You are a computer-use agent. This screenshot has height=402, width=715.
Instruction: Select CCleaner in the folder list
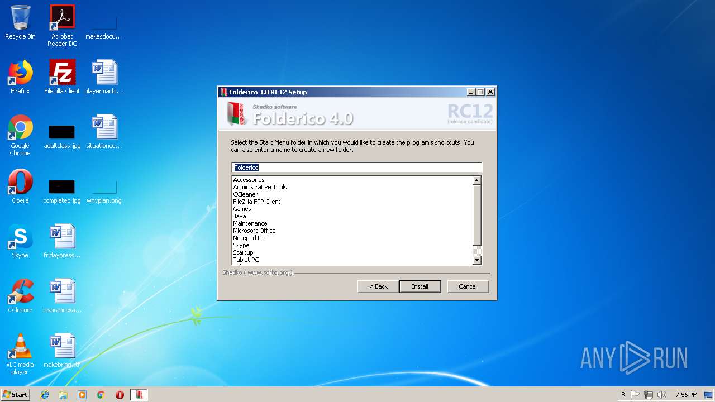pyautogui.click(x=245, y=194)
